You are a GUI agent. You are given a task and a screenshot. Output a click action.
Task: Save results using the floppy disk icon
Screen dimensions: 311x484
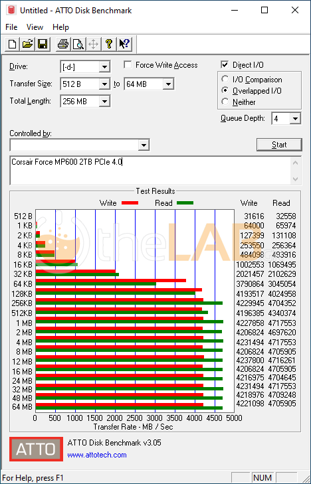pyautogui.click(x=43, y=44)
